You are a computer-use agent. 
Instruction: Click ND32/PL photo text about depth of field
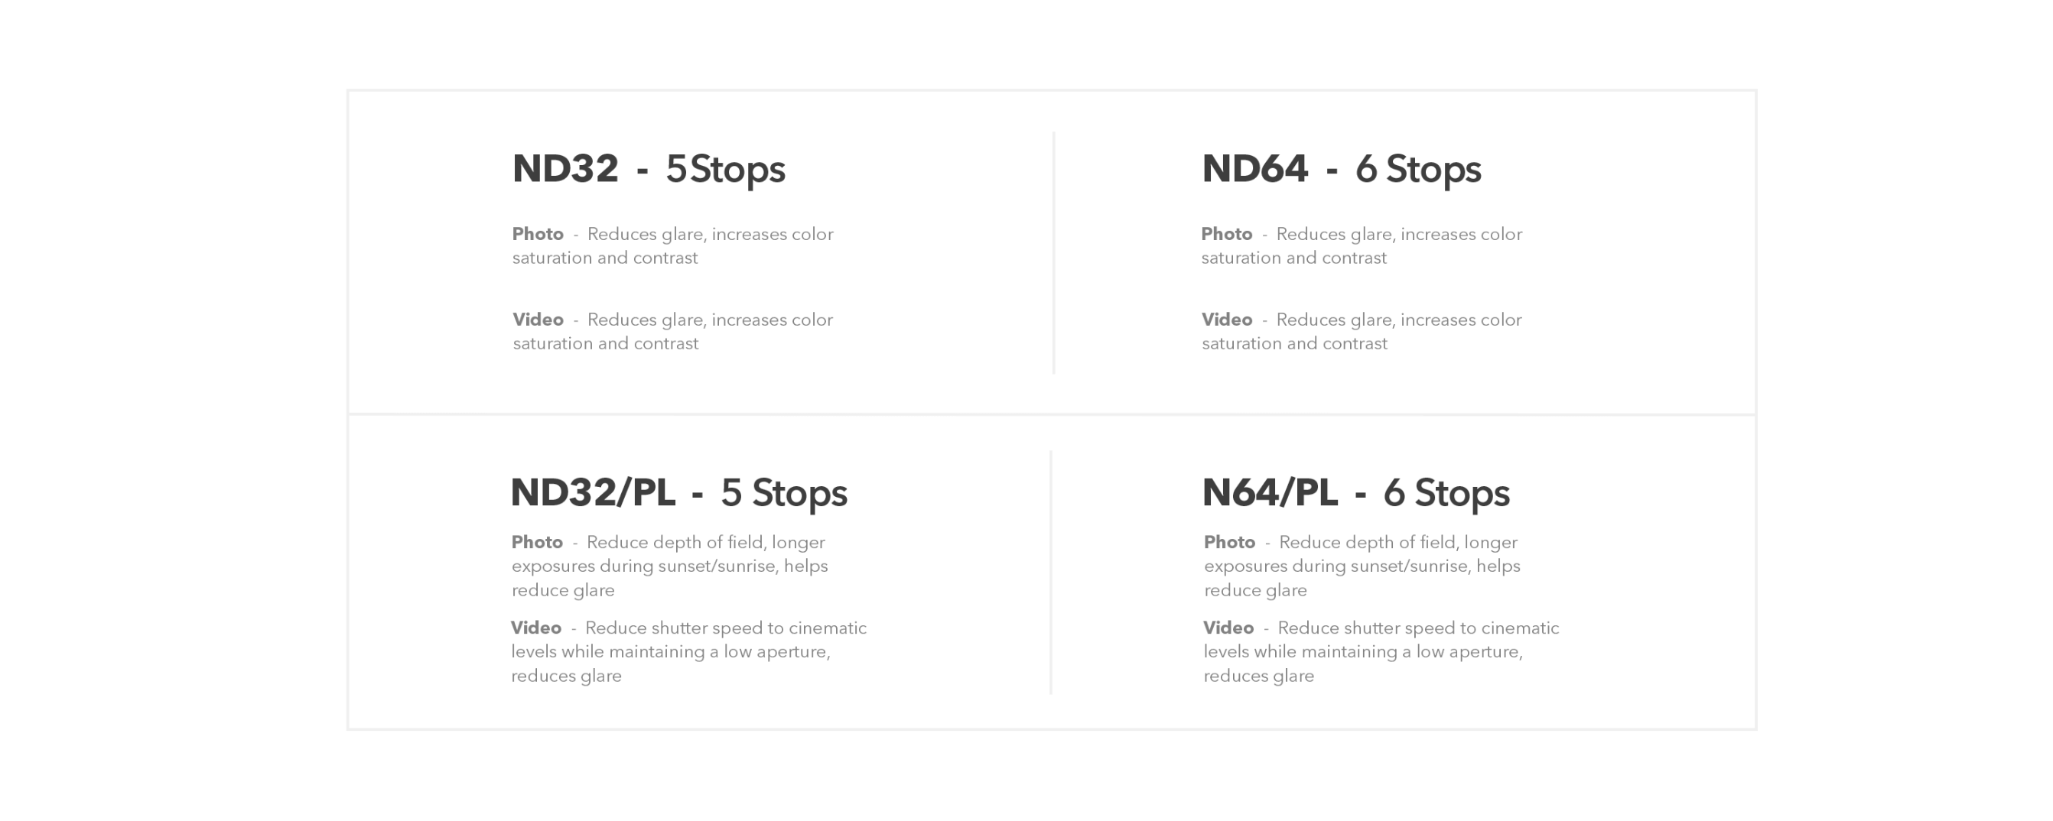click(669, 566)
